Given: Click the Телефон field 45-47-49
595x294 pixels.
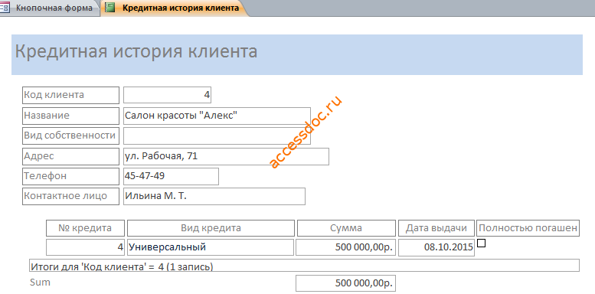Looking at the screenshot, I should click(x=171, y=176).
